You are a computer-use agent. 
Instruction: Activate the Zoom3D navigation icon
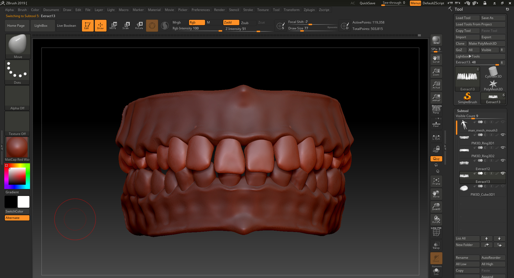click(x=436, y=207)
